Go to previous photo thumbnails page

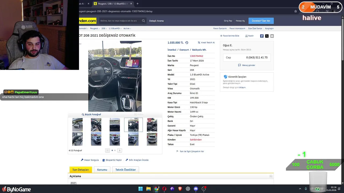click(107, 150)
